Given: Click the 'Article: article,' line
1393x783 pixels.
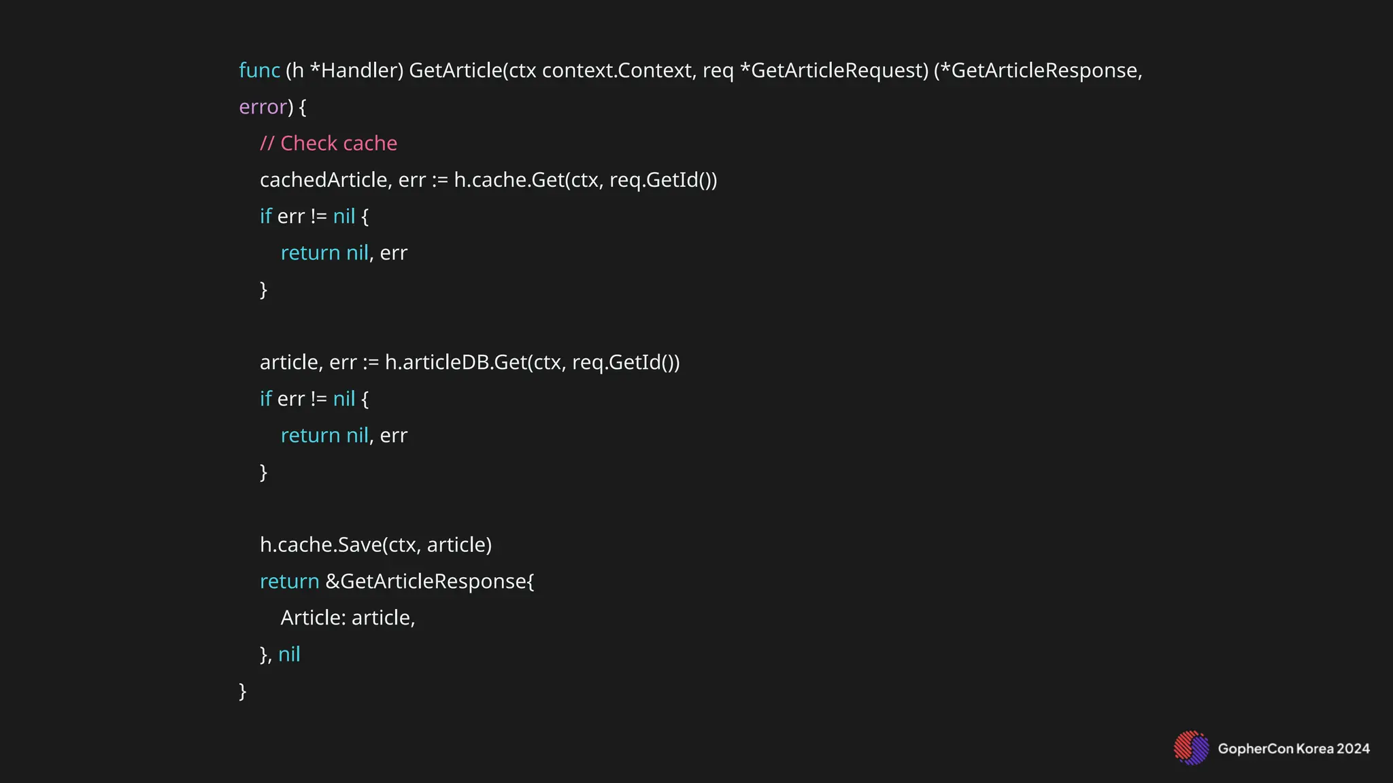Looking at the screenshot, I should (348, 618).
